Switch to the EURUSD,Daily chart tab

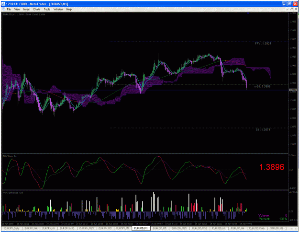[257, 228]
